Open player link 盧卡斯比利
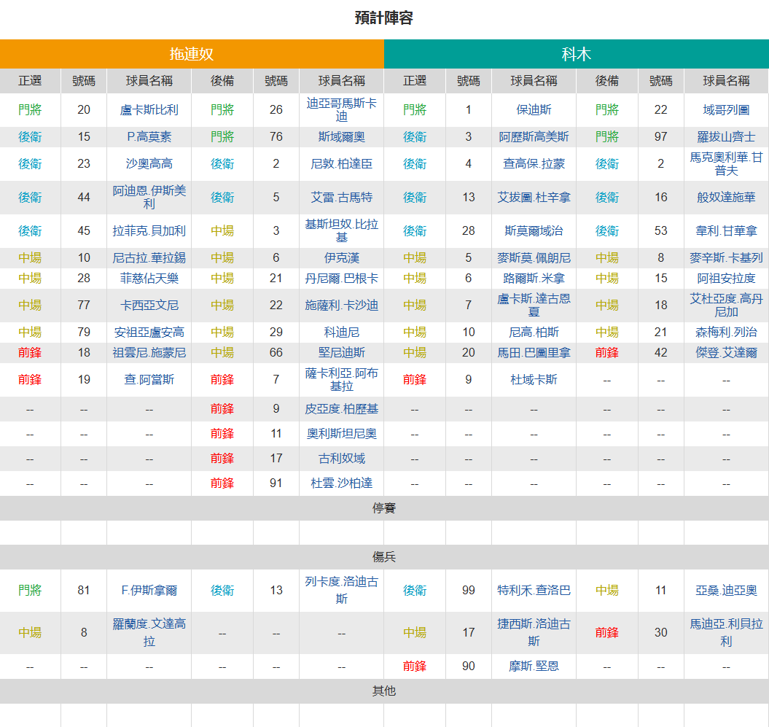The image size is (769, 727). (149, 110)
